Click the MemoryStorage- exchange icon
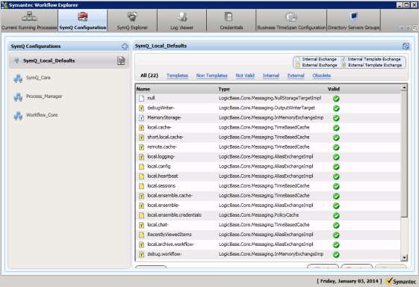 [141, 118]
